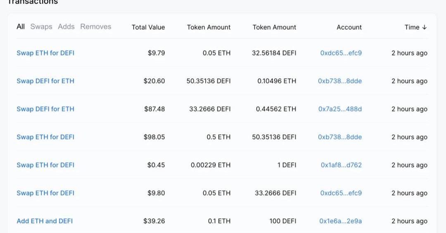
Task: Open the $9.80 Swap ETH for DEFI link
Action: [45, 193]
